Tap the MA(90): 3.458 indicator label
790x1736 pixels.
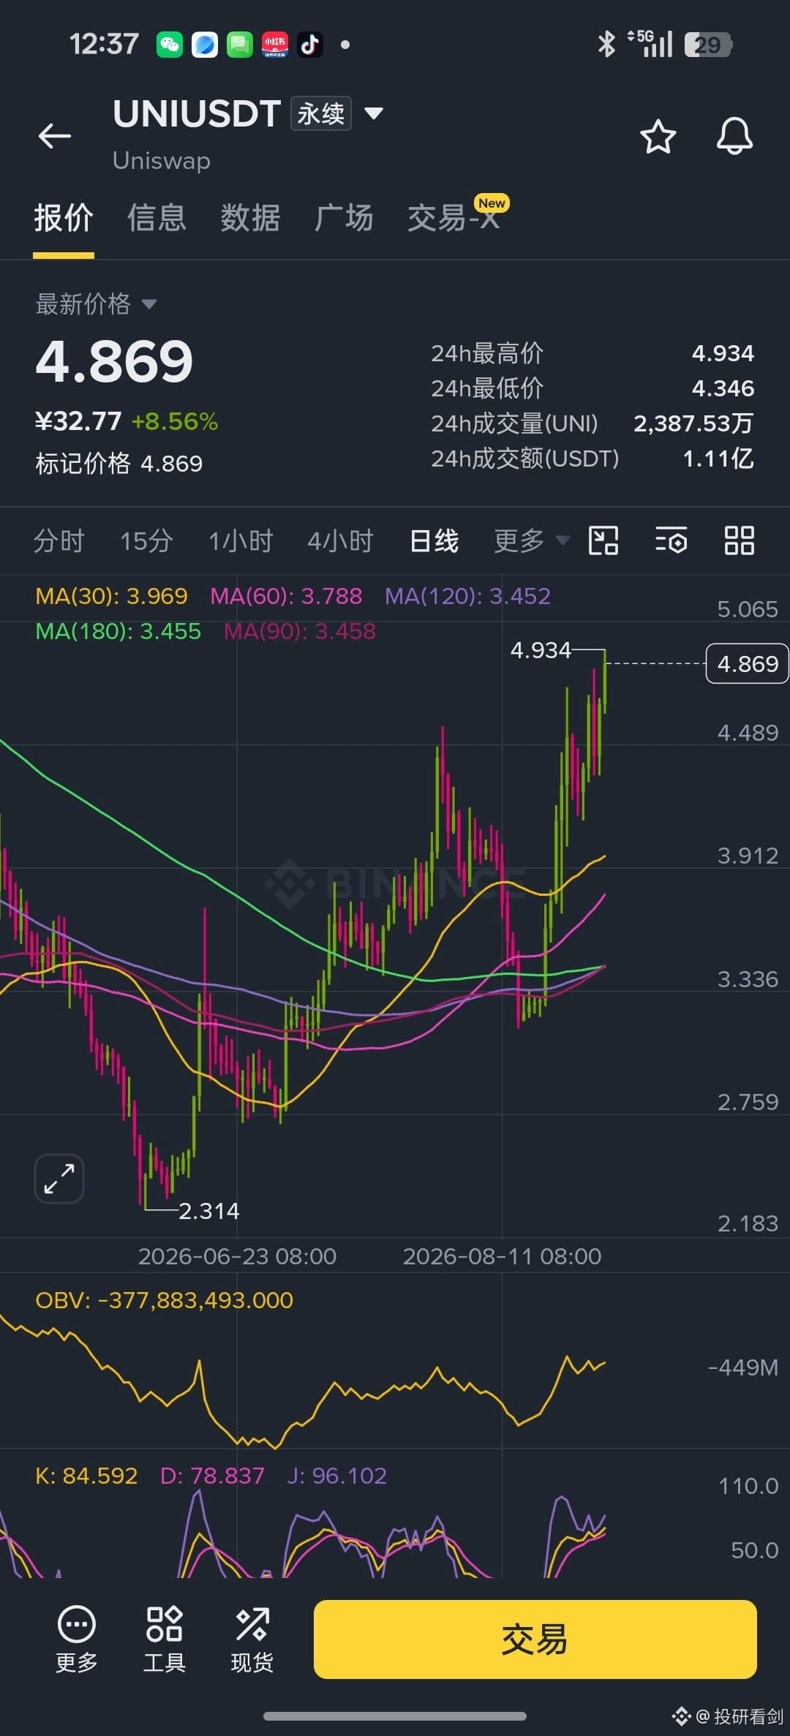tap(300, 631)
